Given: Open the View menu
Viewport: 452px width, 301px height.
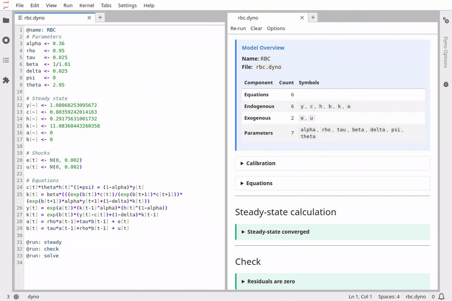Looking at the screenshot, I should pyautogui.click(x=51, y=6).
